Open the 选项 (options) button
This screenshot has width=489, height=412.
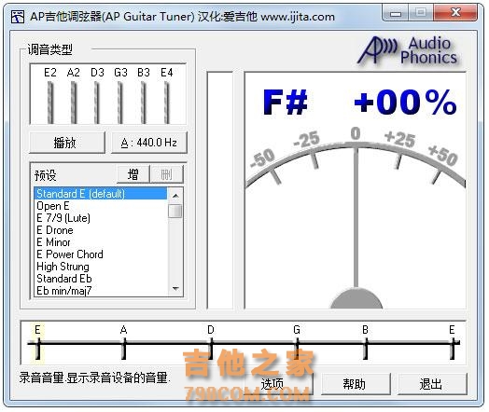point(278,384)
